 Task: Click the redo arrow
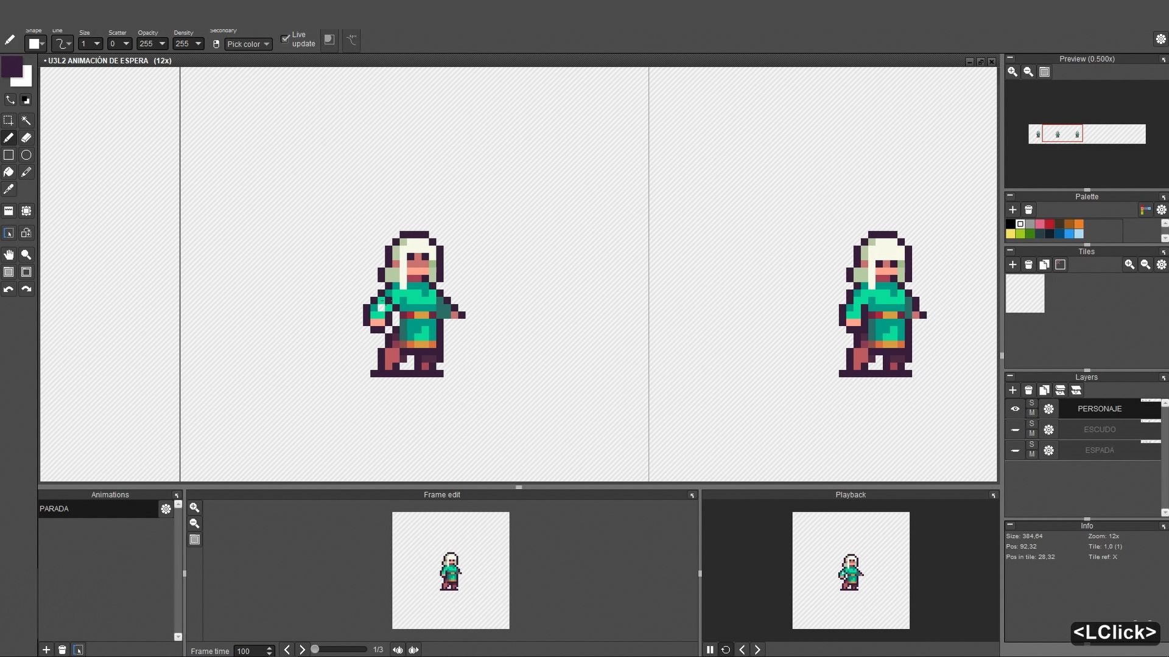[26, 289]
